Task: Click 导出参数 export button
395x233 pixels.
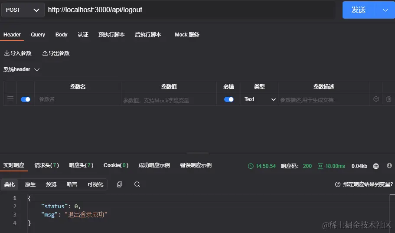Action: point(56,53)
